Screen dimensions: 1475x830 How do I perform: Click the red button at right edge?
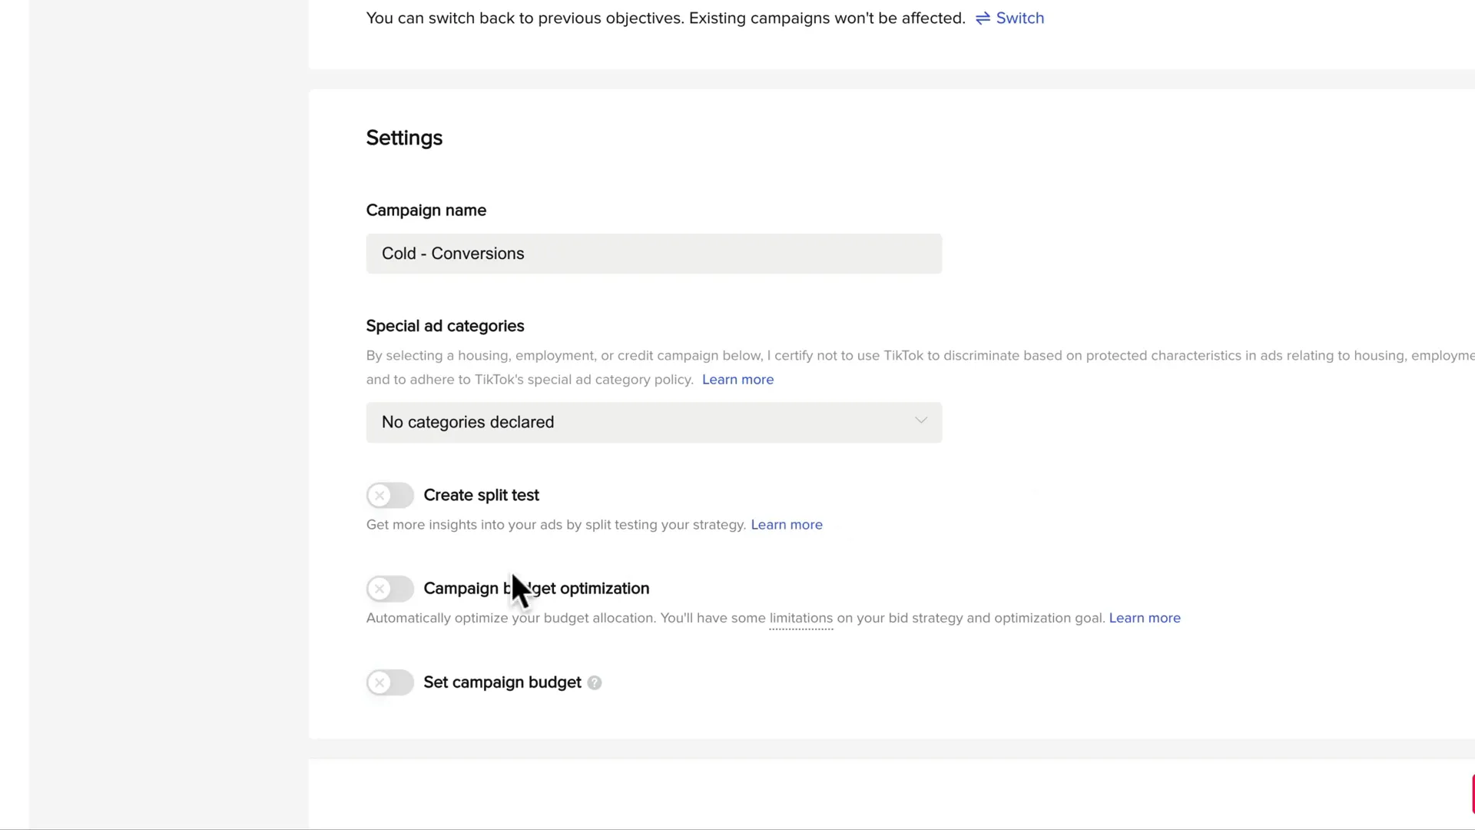coord(1472,793)
